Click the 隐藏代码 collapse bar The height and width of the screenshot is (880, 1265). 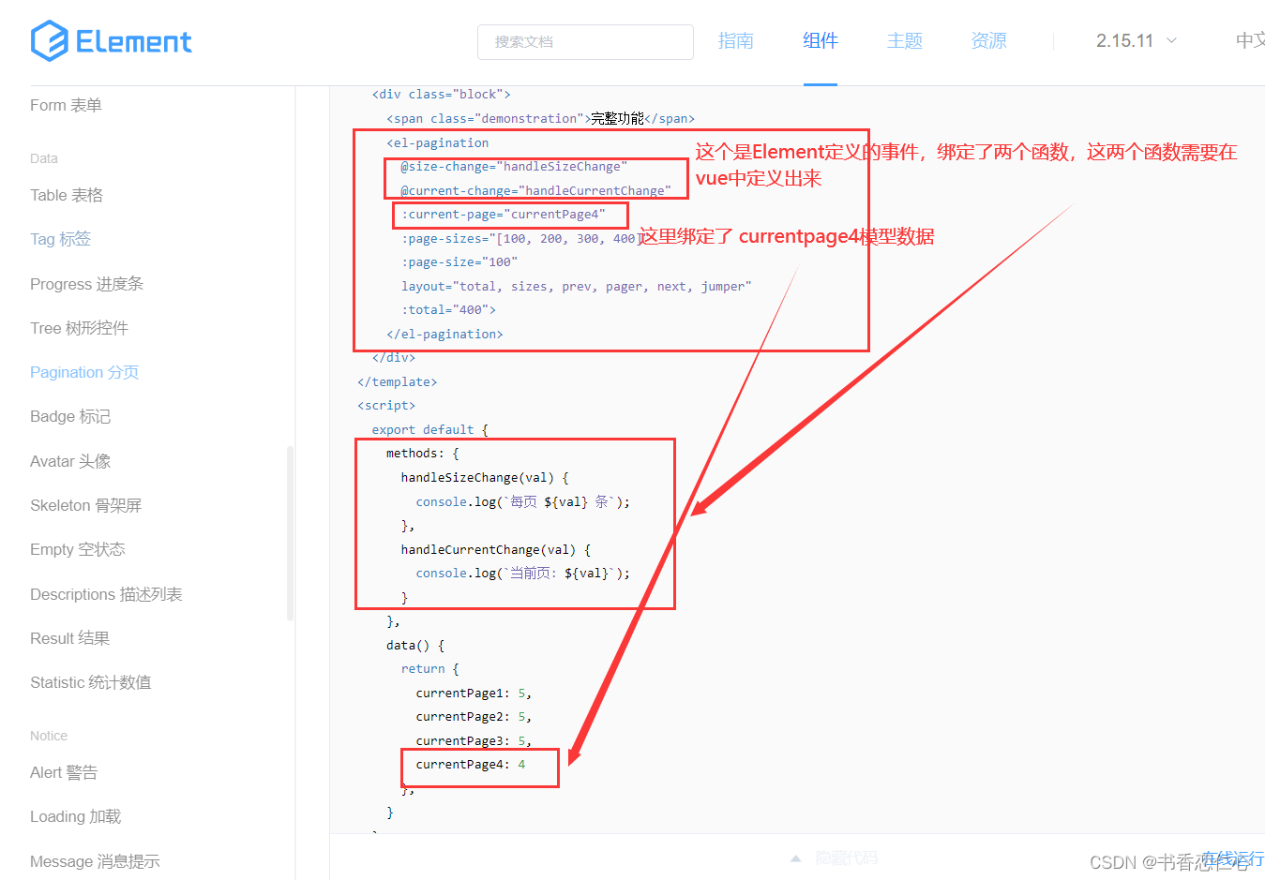(x=797, y=858)
